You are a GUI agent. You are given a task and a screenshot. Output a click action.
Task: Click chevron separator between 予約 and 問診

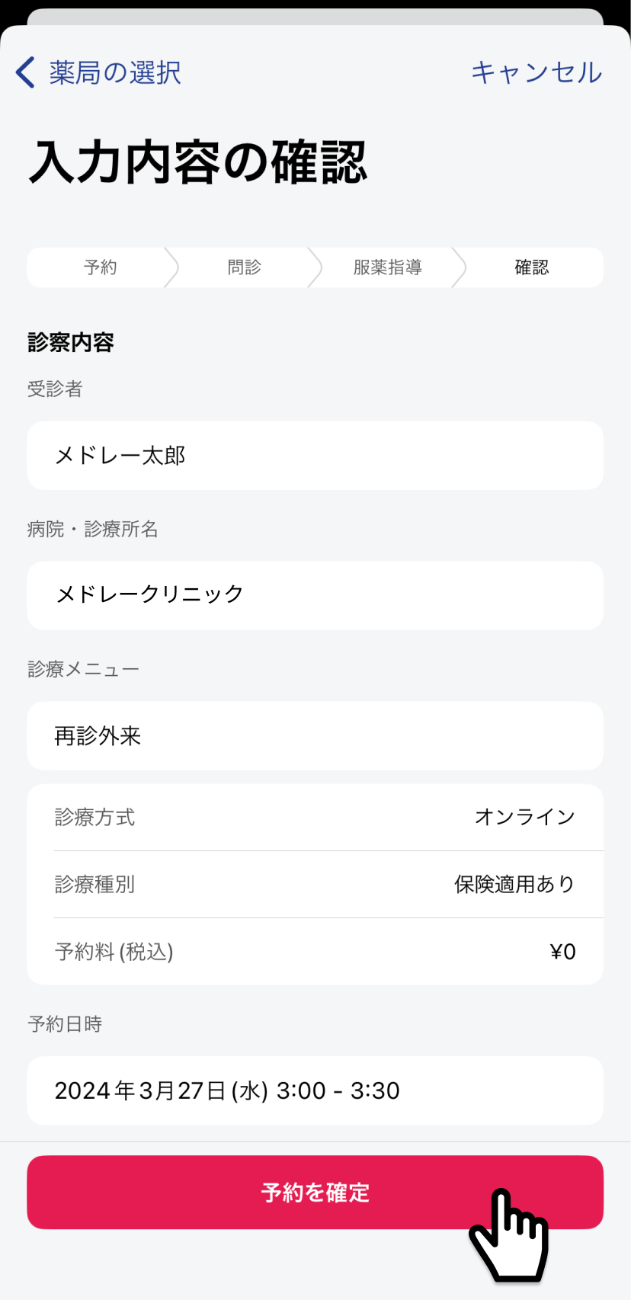point(171,267)
